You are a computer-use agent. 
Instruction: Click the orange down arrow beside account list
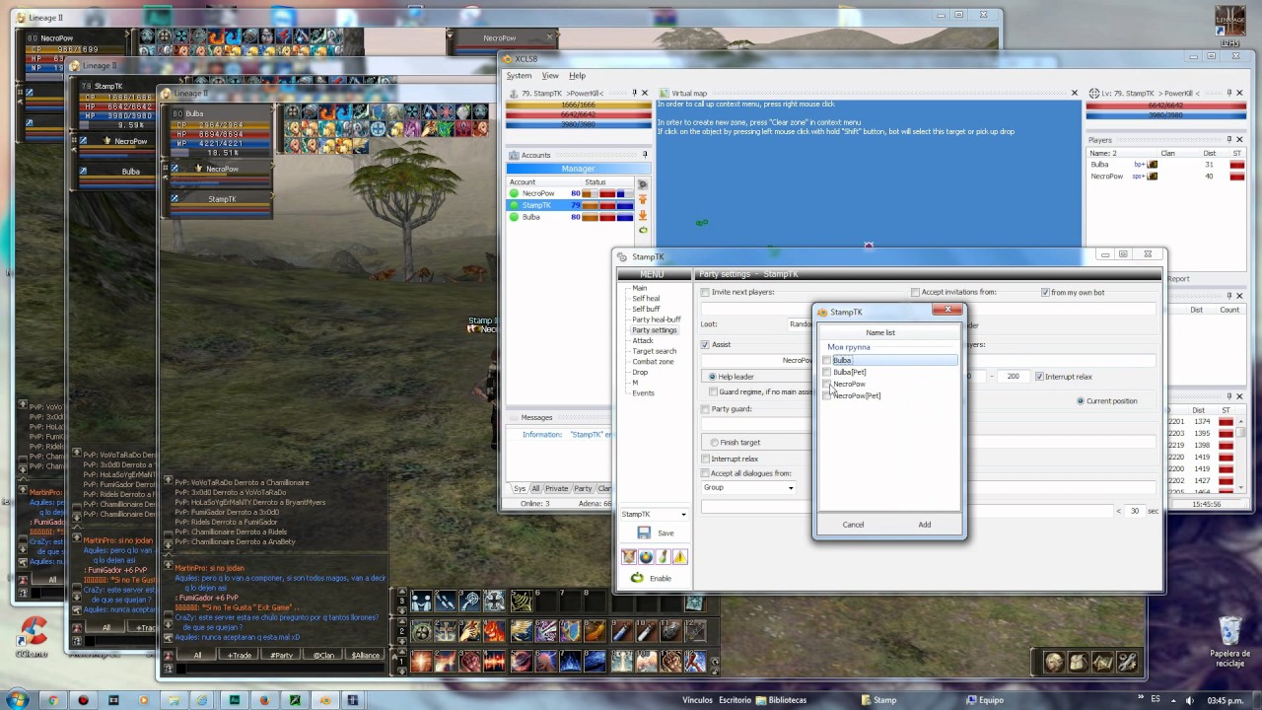(643, 215)
